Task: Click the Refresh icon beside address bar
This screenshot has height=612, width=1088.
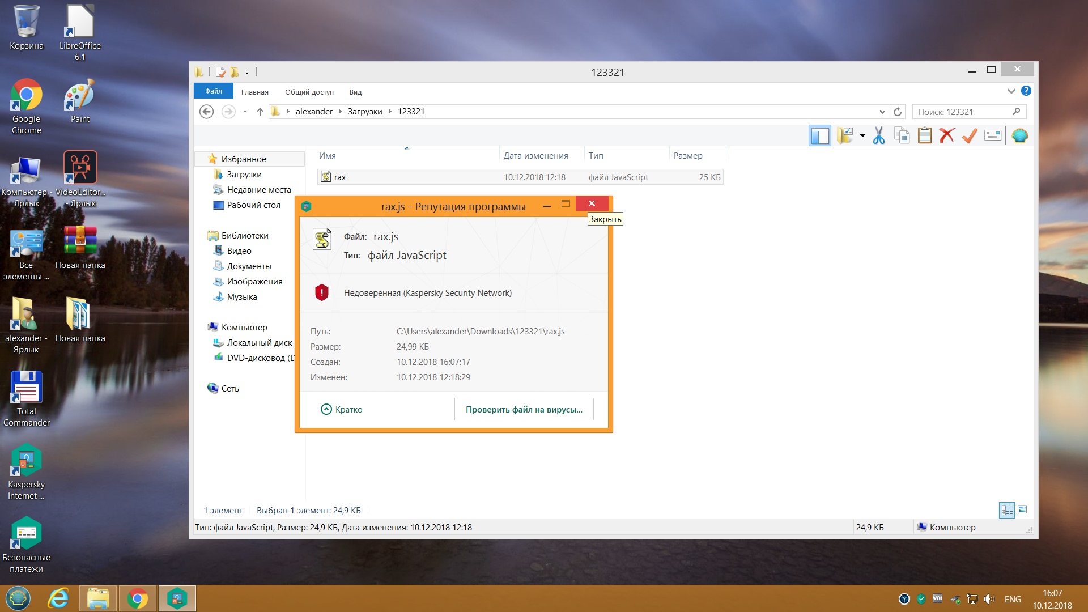Action: pos(898,112)
